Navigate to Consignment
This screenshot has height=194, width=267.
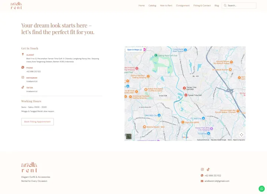click(x=183, y=6)
